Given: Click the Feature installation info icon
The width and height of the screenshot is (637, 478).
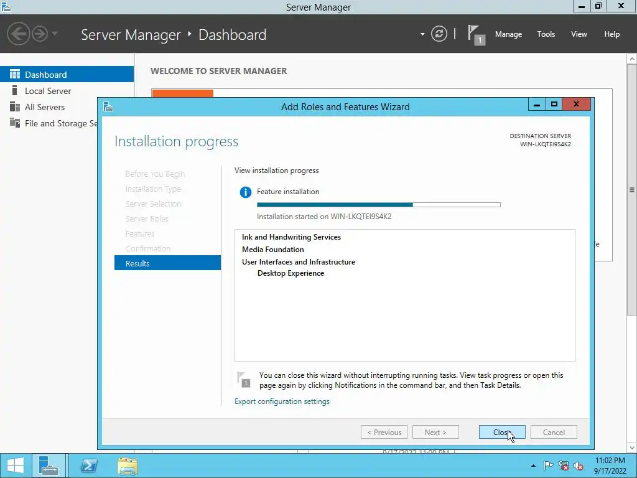Looking at the screenshot, I should point(245,192).
